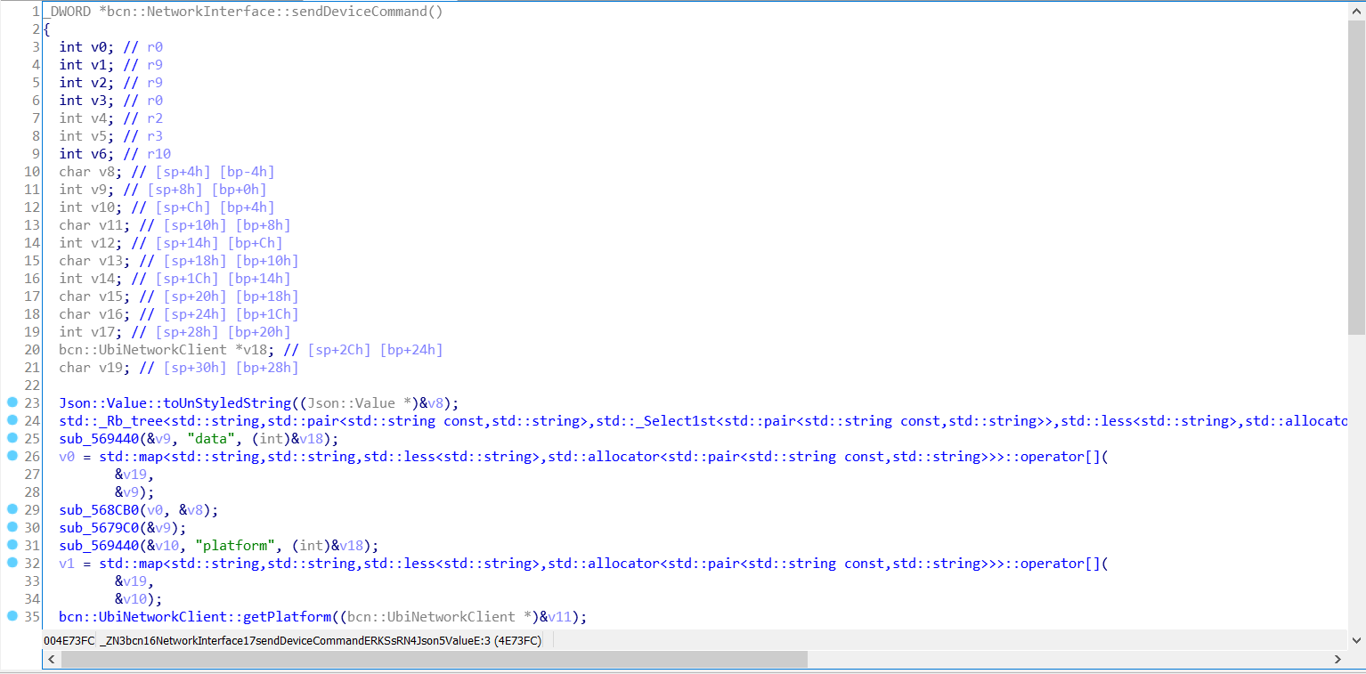Click the sub_5679C0(&v9) call
The width and height of the screenshot is (1366, 674).
(x=123, y=528)
